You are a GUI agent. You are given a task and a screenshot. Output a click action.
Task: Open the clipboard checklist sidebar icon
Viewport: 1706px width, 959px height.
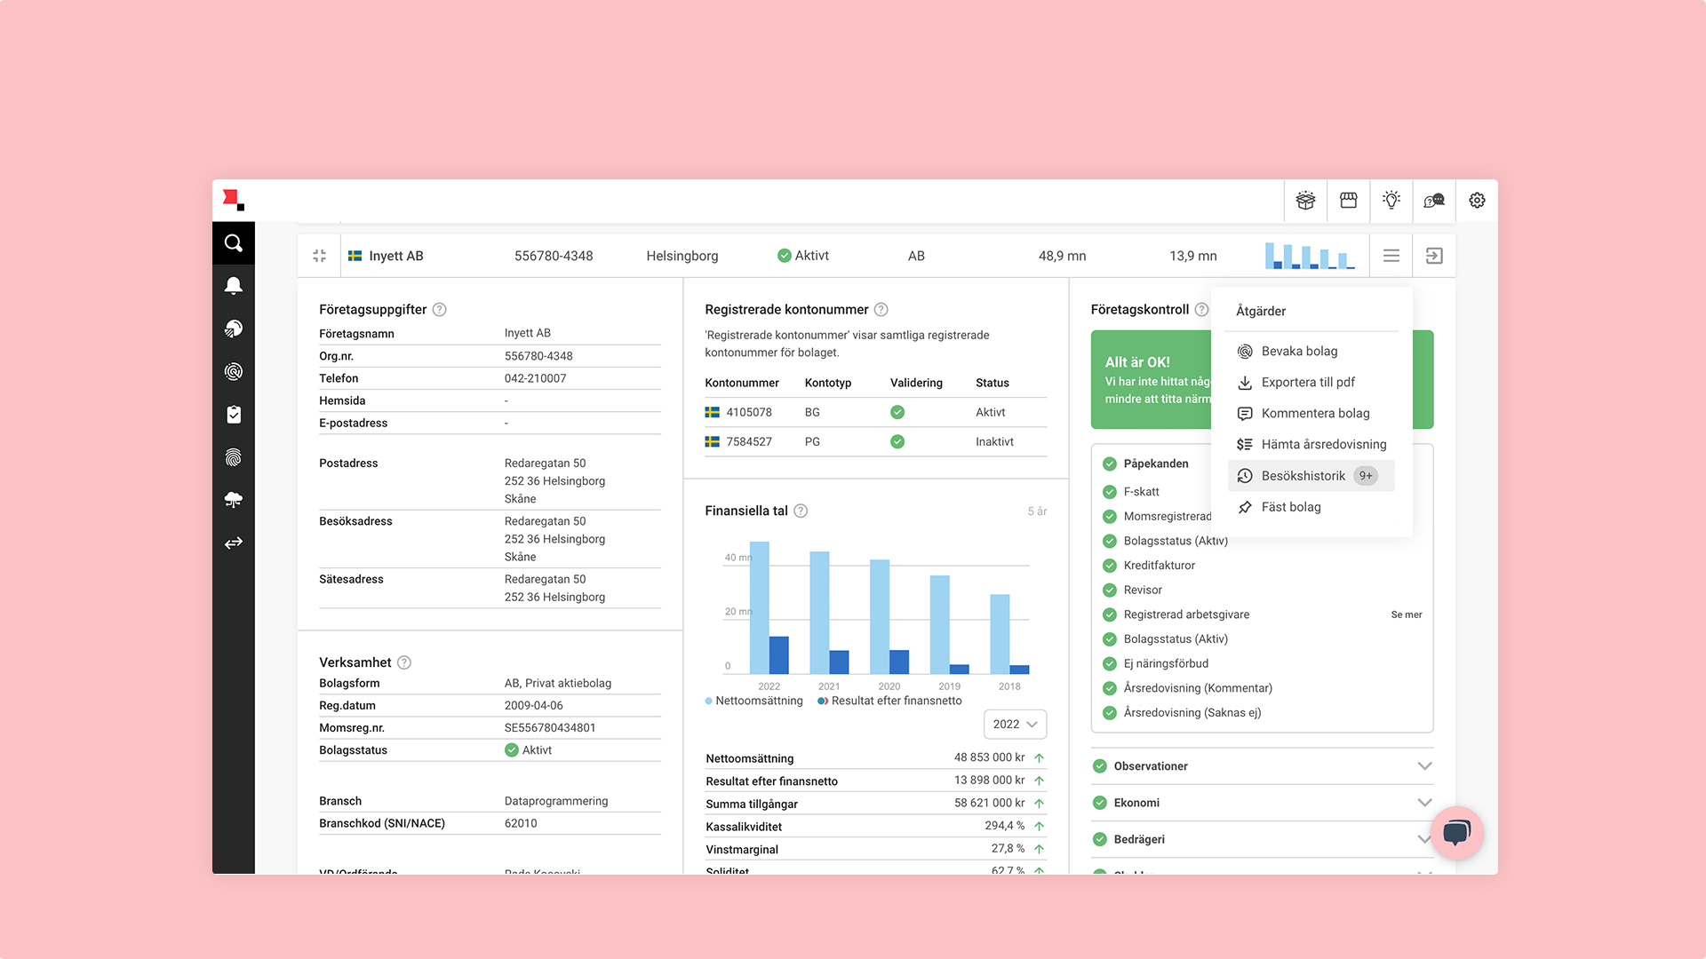click(234, 415)
